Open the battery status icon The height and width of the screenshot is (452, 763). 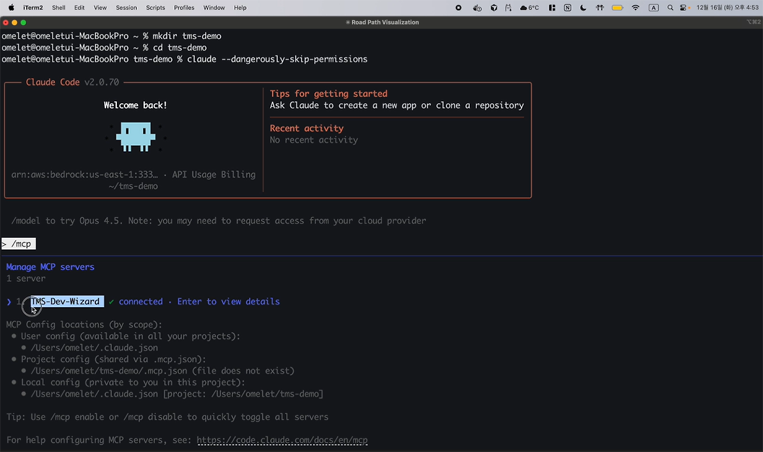click(618, 8)
